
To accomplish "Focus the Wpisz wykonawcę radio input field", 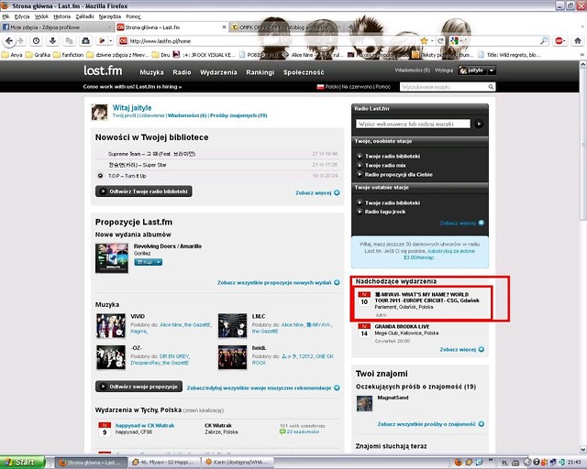I will 413,124.
